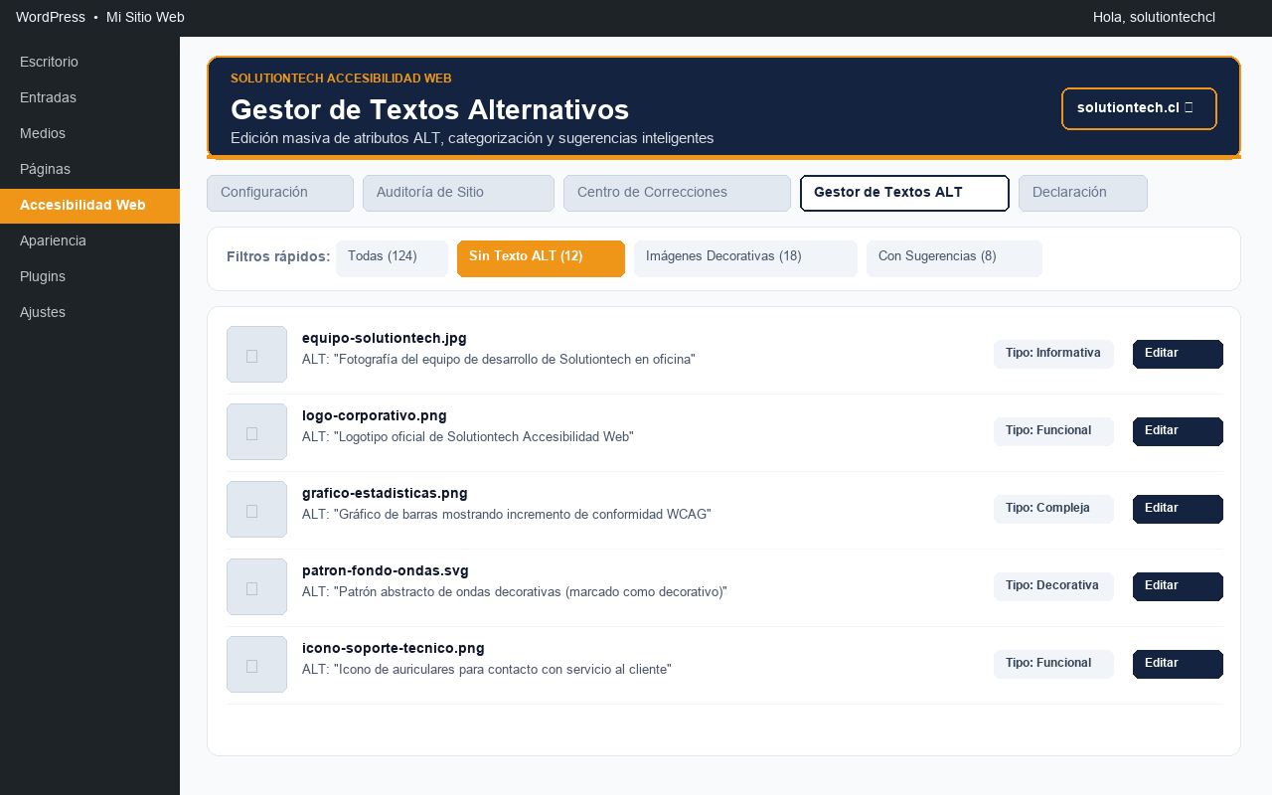Image resolution: width=1272 pixels, height=795 pixels.
Task: Click Tipo: Funcional badge on logo-corporativo.png row
Action: tap(1053, 431)
